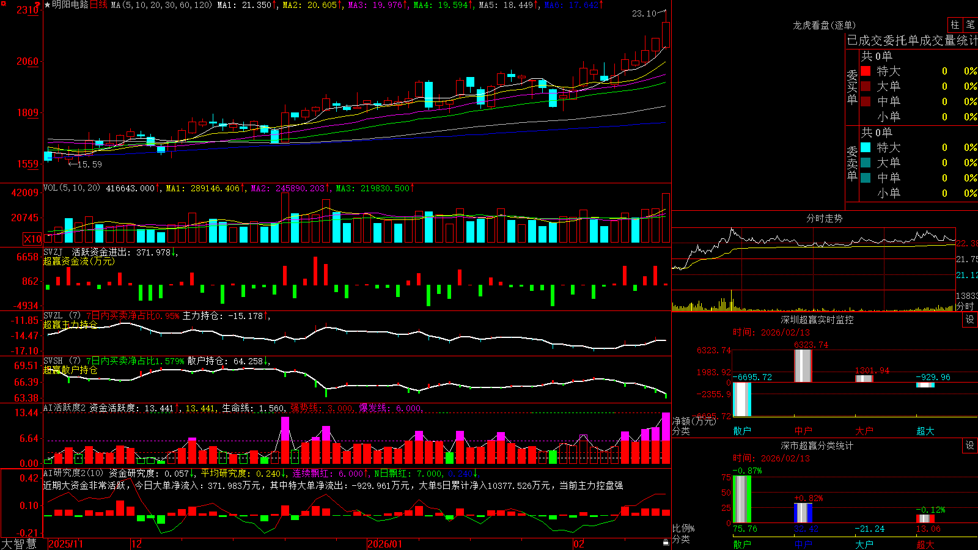Open 设 settings for 深市超赢分类统计
978x550 pixels.
(x=970, y=446)
